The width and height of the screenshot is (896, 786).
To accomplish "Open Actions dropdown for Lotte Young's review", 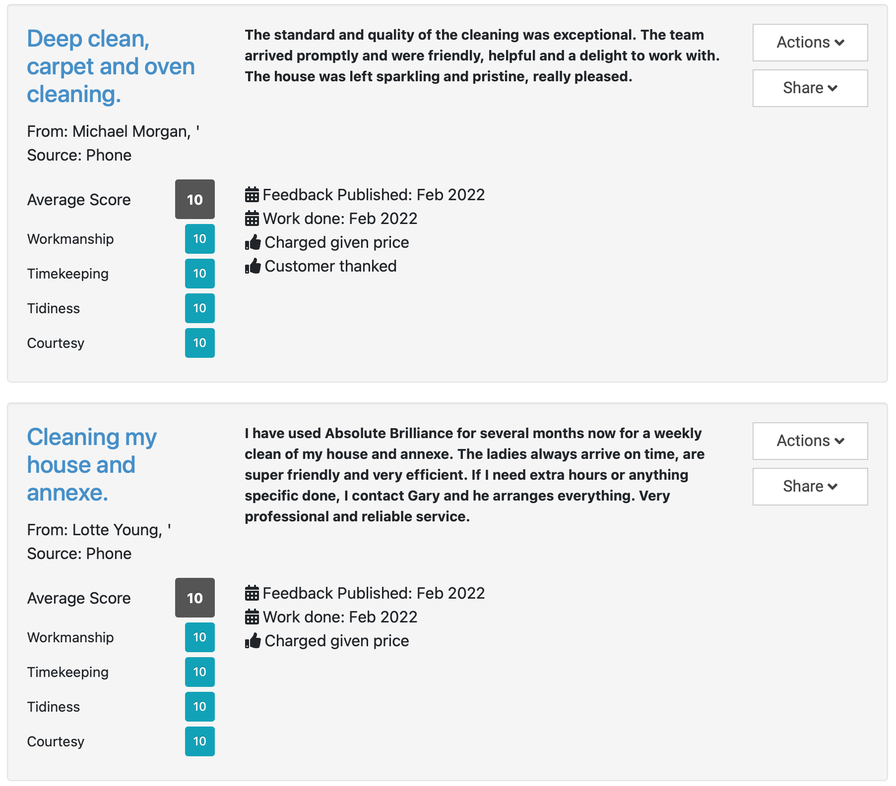I will [x=810, y=441].
